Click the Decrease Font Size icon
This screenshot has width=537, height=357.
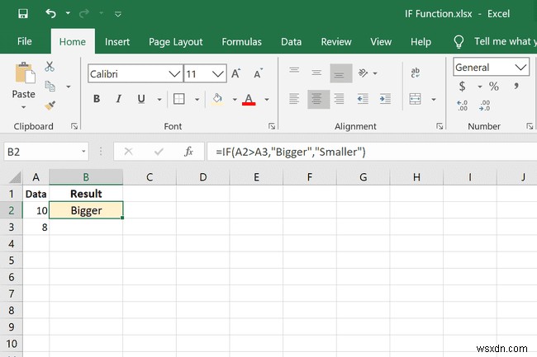258,73
